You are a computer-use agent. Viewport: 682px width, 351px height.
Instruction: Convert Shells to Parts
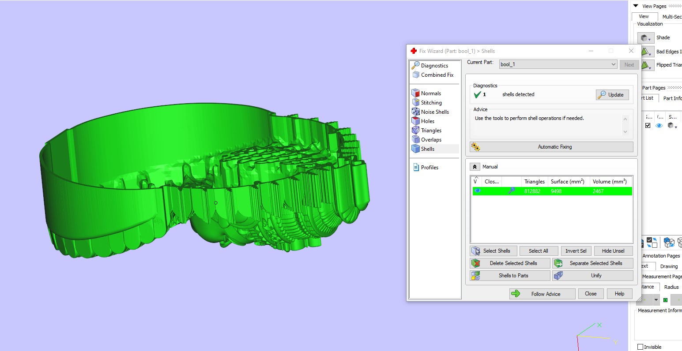(510, 276)
